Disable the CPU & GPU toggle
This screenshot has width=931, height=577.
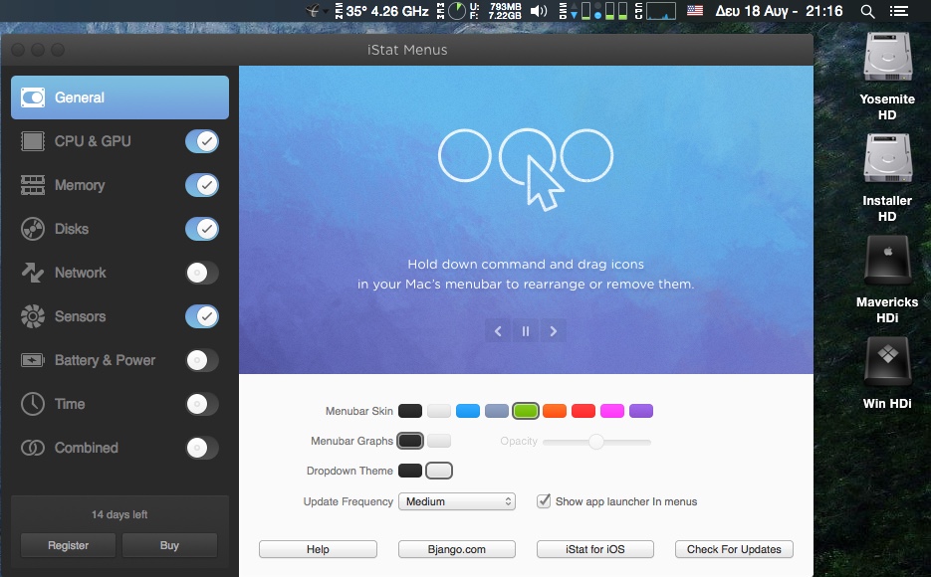(x=202, y=141)
